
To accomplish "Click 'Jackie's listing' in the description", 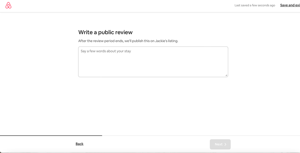I will click(166, 41).
